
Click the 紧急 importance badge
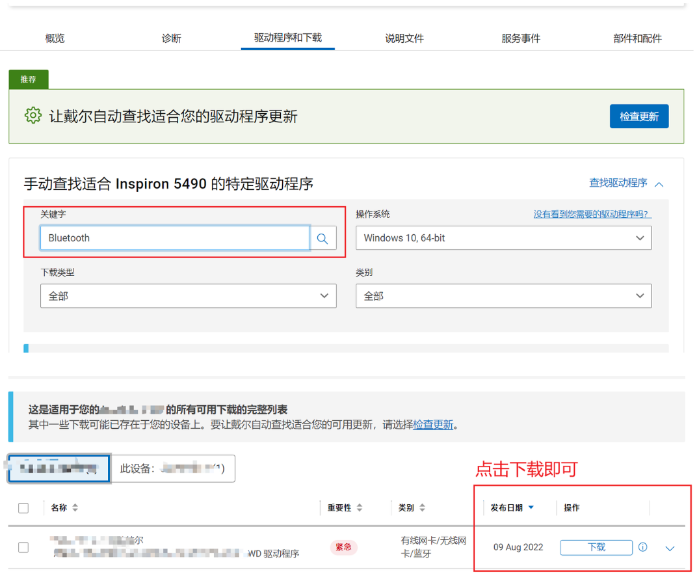[x=343, y=547]
